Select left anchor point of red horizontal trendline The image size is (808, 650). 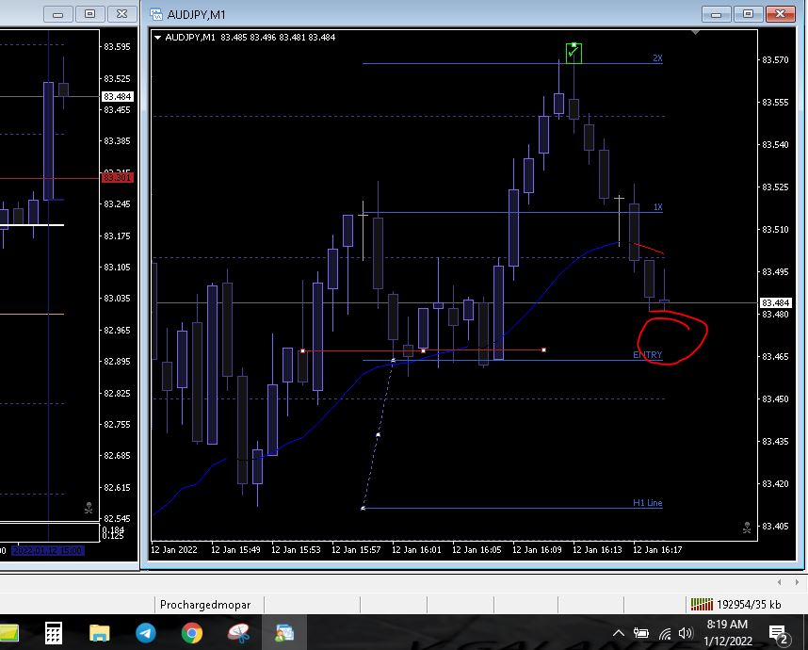[302, 350]
